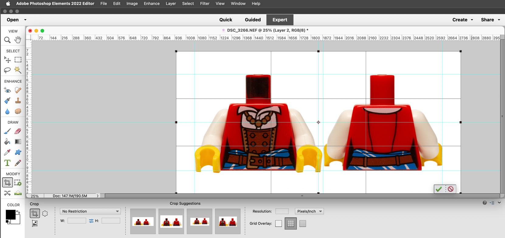Select the Zoom tool
The image size is (505, 238).
pos(7,40)
